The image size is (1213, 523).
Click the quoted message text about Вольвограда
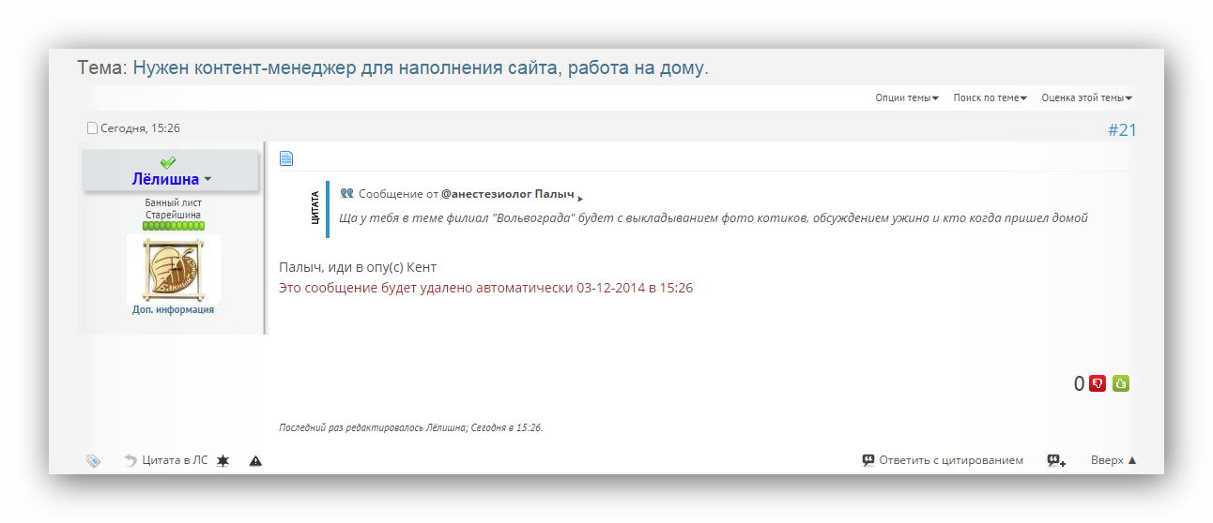(x=714, y=217)
